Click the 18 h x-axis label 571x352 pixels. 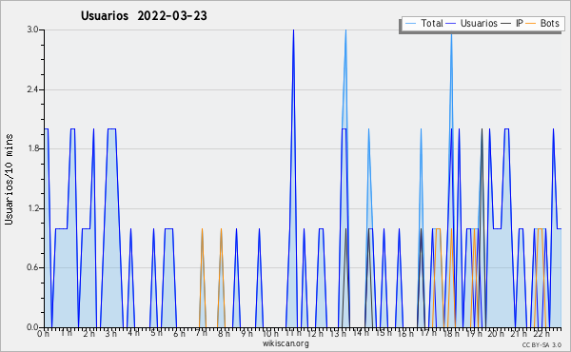[x=451, y=334]
